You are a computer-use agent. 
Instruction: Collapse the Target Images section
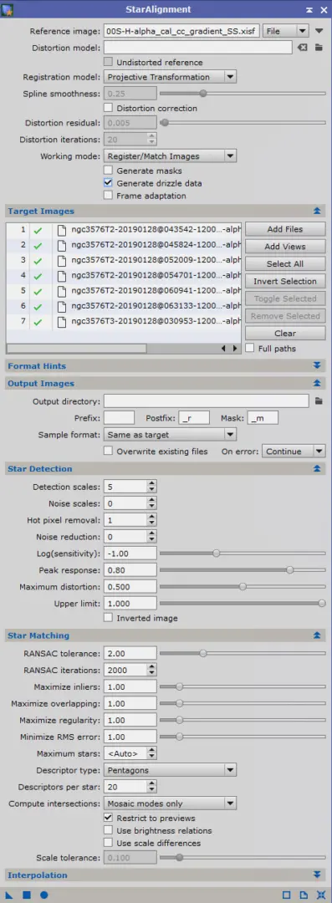point(316,212)
